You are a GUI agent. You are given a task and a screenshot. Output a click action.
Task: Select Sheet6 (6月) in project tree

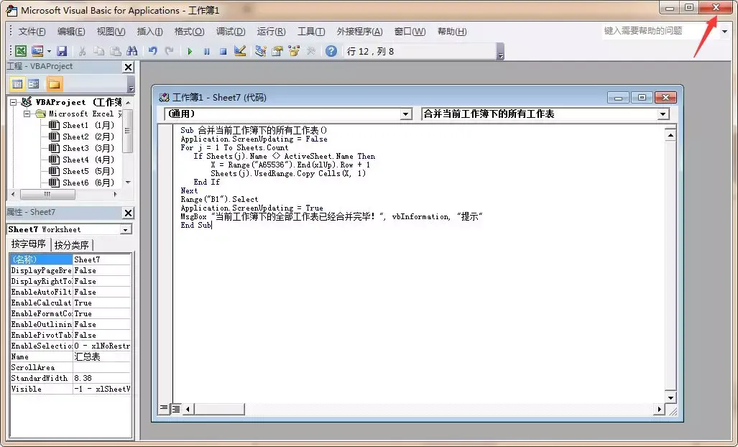[81, 183]
